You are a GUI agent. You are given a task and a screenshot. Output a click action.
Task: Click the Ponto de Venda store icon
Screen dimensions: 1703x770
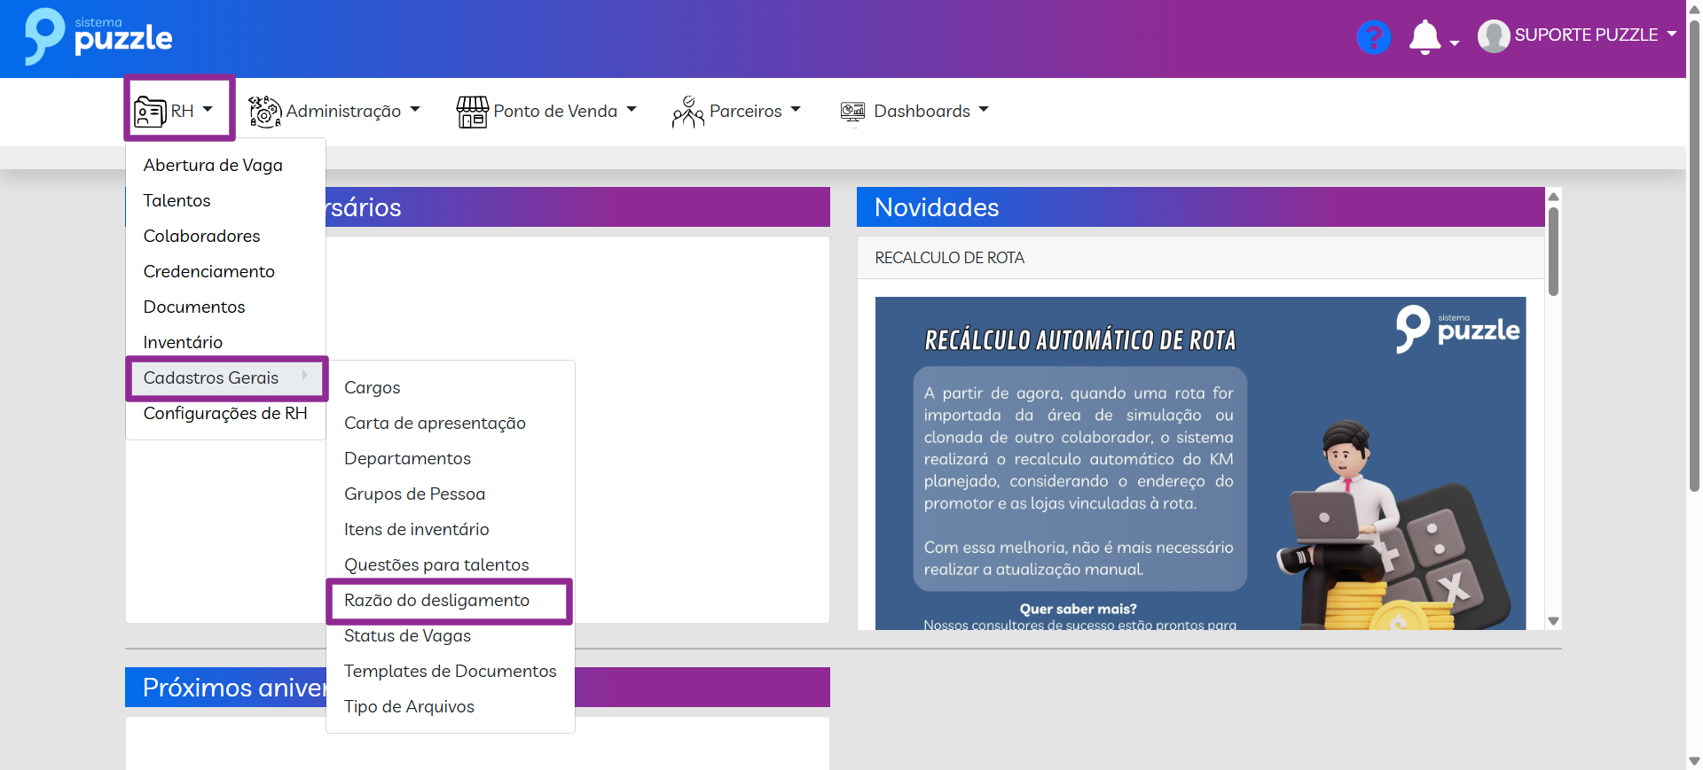click(472, 112)
